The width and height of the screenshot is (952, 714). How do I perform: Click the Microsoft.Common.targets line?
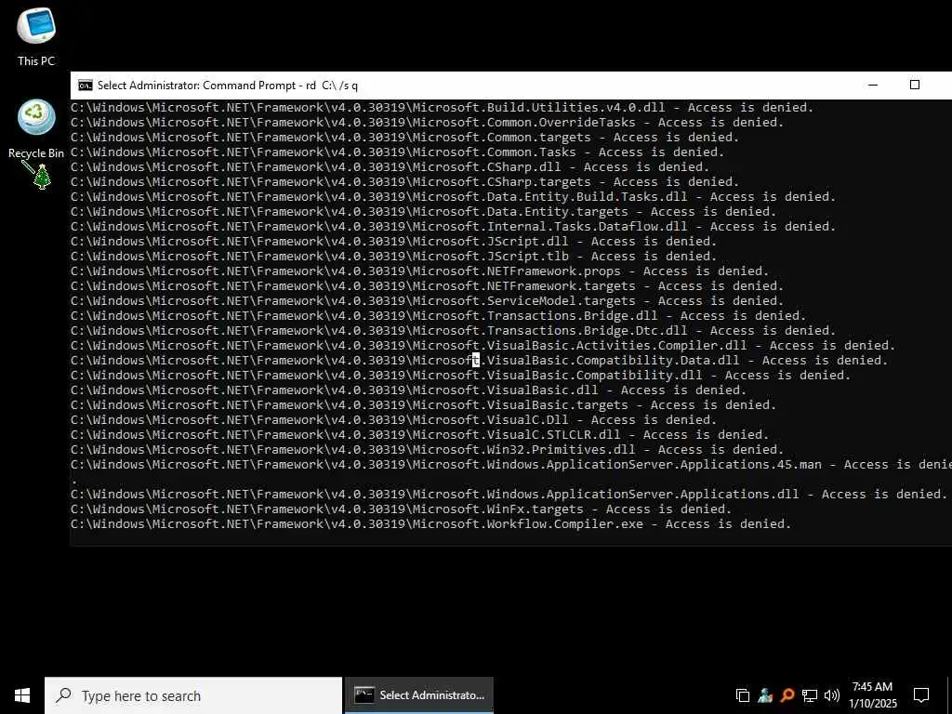click(405, 138)
